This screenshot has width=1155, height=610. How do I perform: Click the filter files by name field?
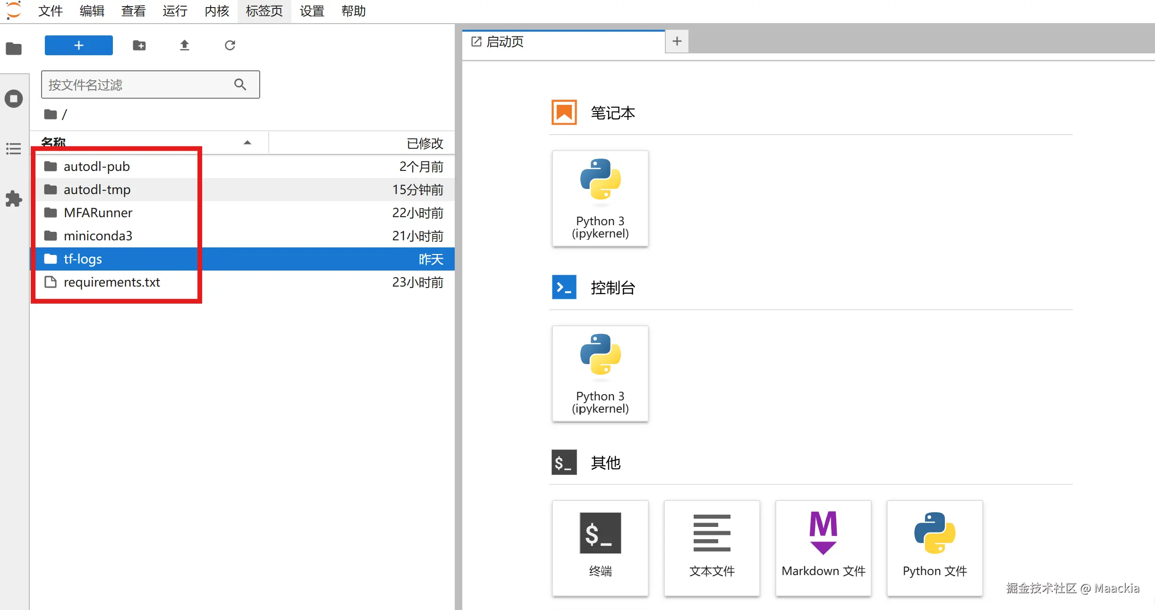[139, 85]
